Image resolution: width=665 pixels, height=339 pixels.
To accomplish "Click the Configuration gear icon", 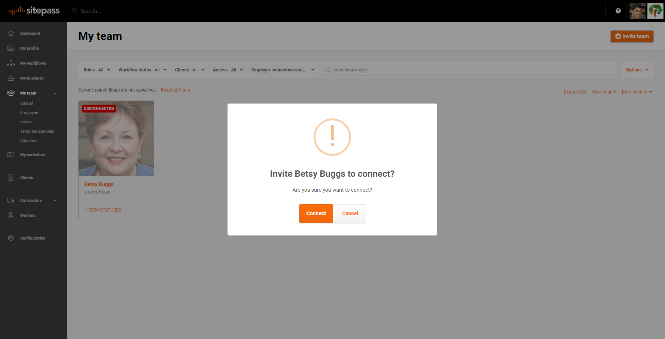I will pyautogui.click(x=11, y=238).
